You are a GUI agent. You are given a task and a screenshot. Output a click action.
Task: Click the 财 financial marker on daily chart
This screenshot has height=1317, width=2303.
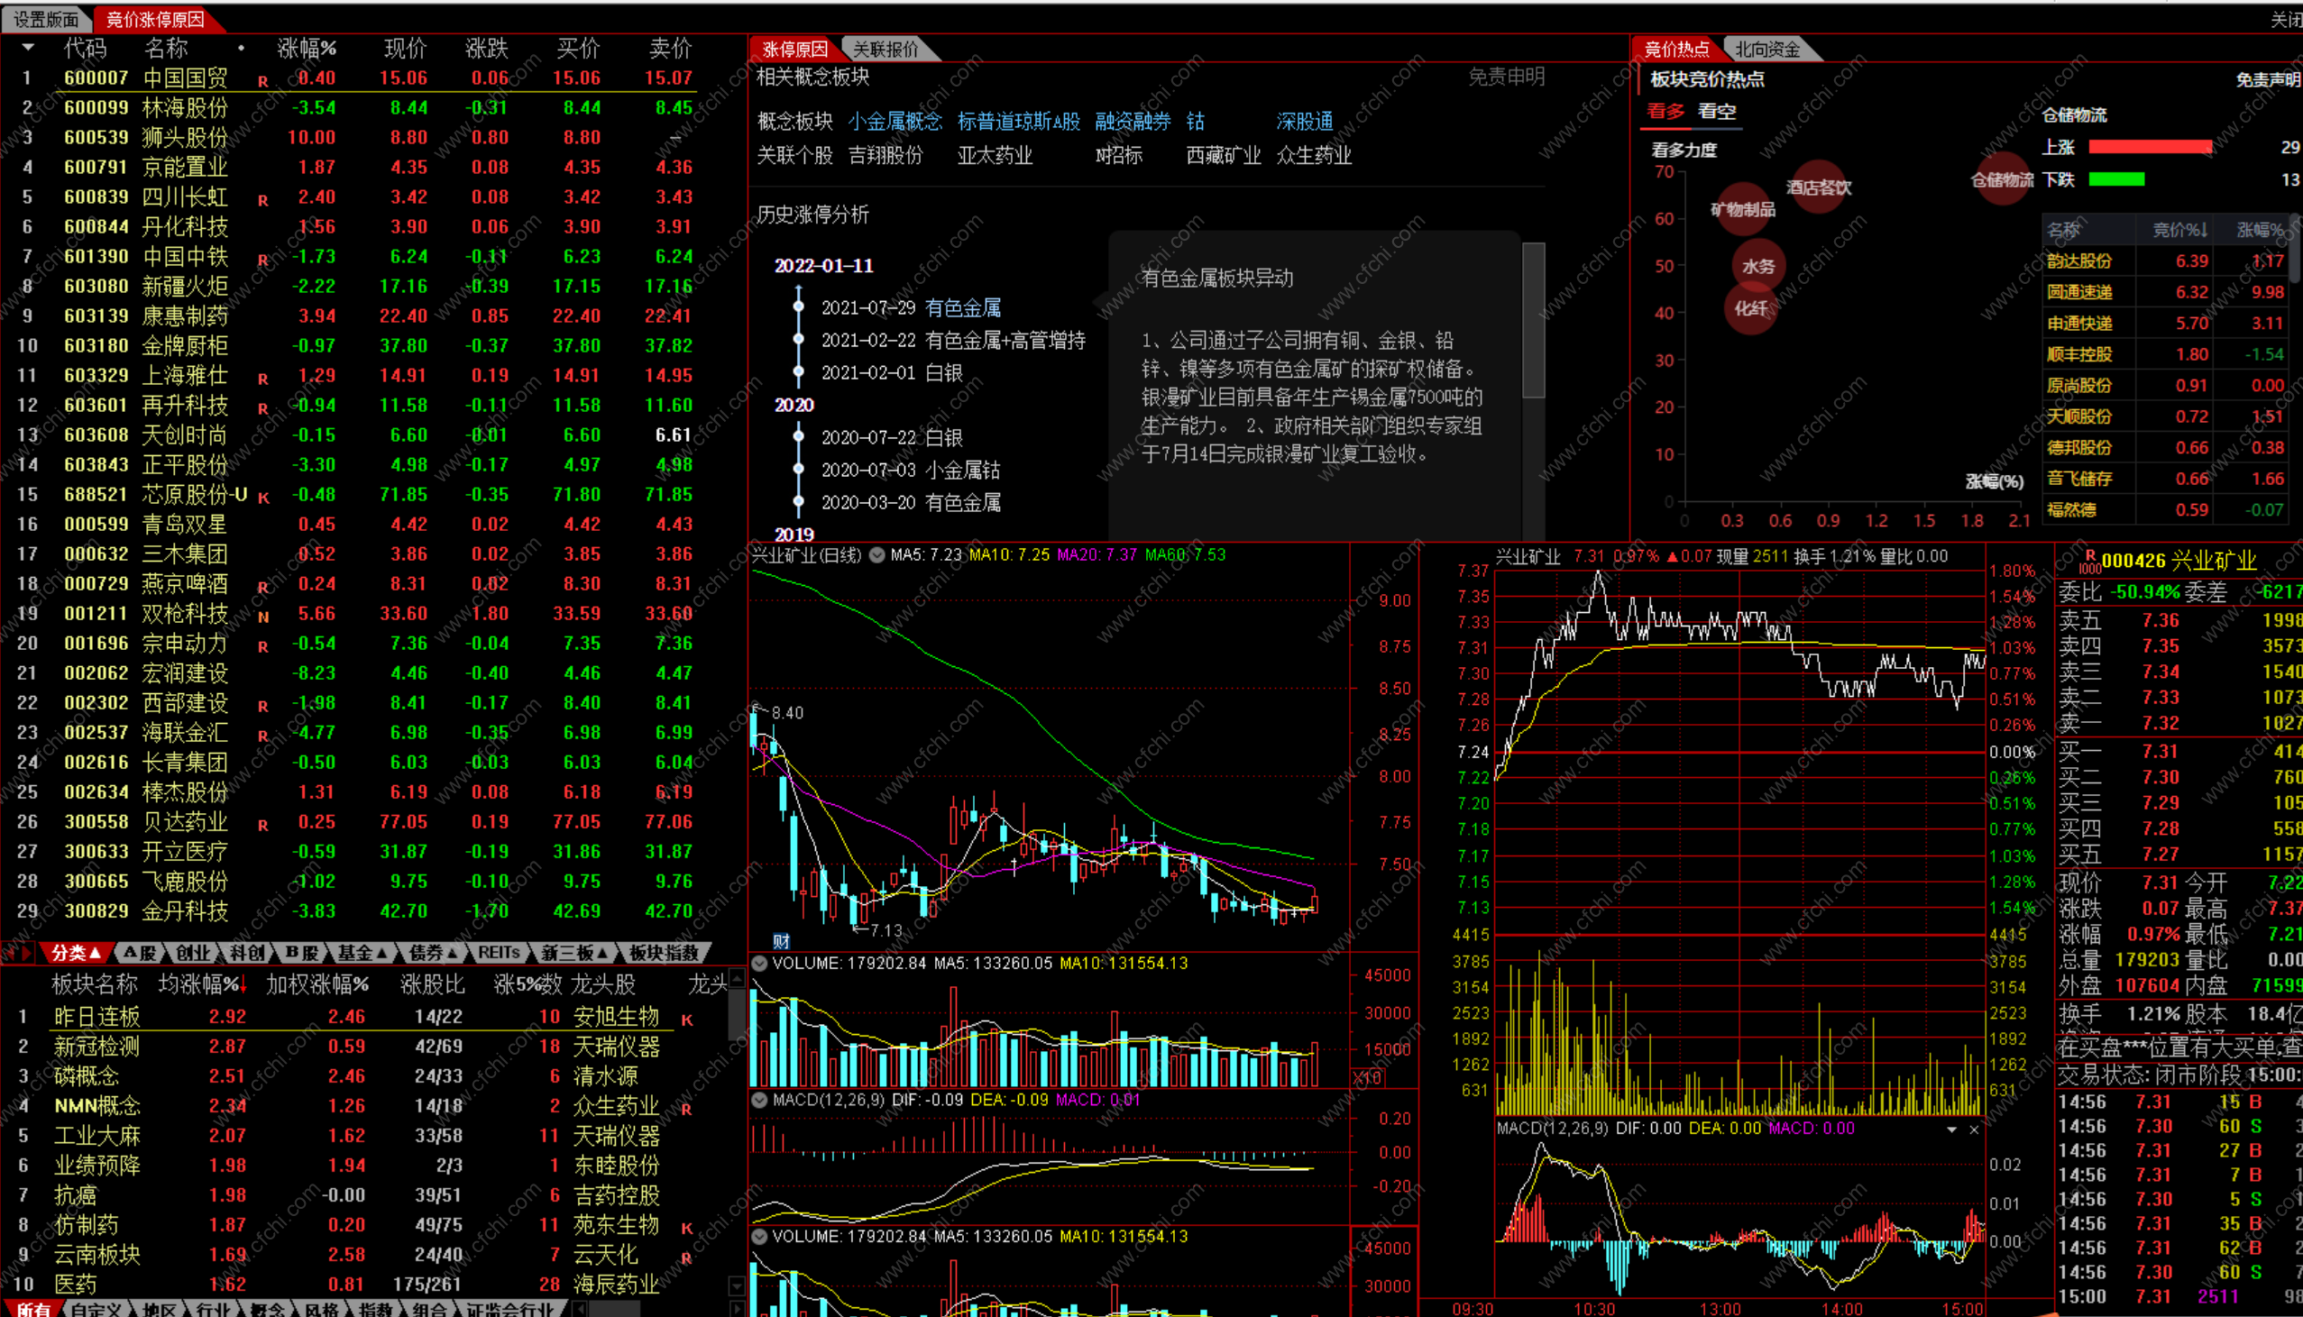(x=782, y=941)
